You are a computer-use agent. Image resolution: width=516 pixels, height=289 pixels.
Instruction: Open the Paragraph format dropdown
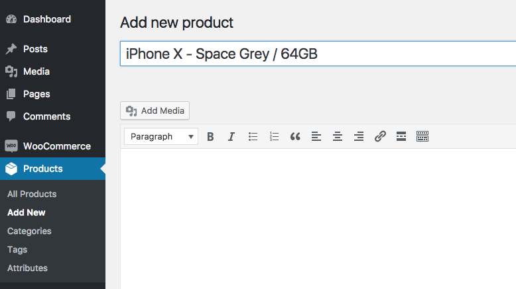tap(161, 137)
